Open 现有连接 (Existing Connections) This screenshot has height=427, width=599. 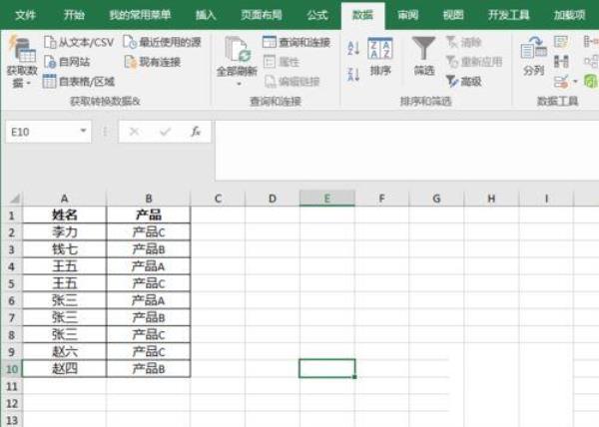tap(153, 62)
